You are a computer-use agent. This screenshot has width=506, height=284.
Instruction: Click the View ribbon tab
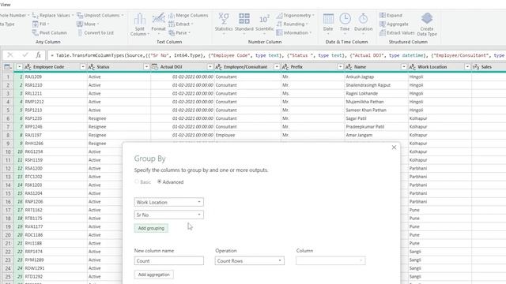click(6, 5)
